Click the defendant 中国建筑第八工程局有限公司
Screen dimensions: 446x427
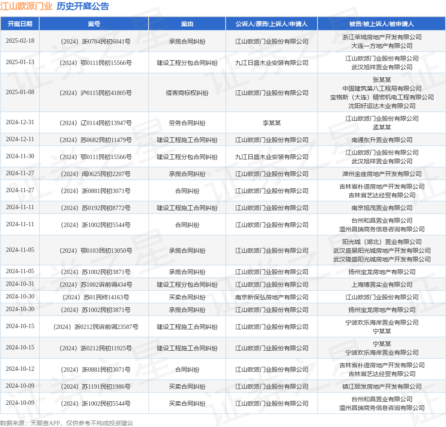382,88
